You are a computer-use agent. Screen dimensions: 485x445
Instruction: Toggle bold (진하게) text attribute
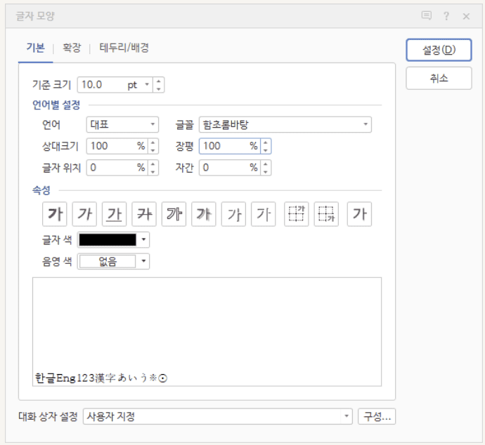coord(54,214)
